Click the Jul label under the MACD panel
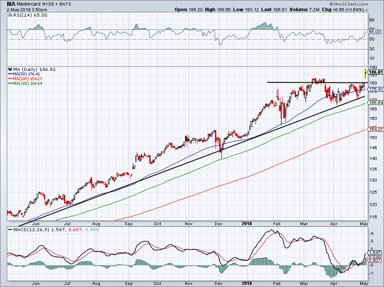Screen dimensions: 384x287 [67, 284]
